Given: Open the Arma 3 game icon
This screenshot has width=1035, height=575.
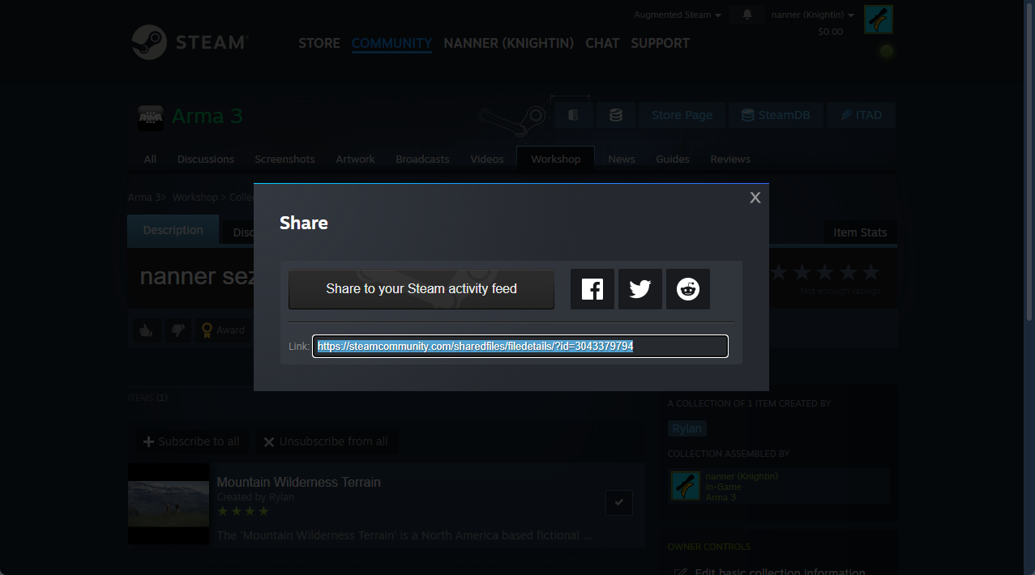Looking at the screenshot, I should 151,117.
